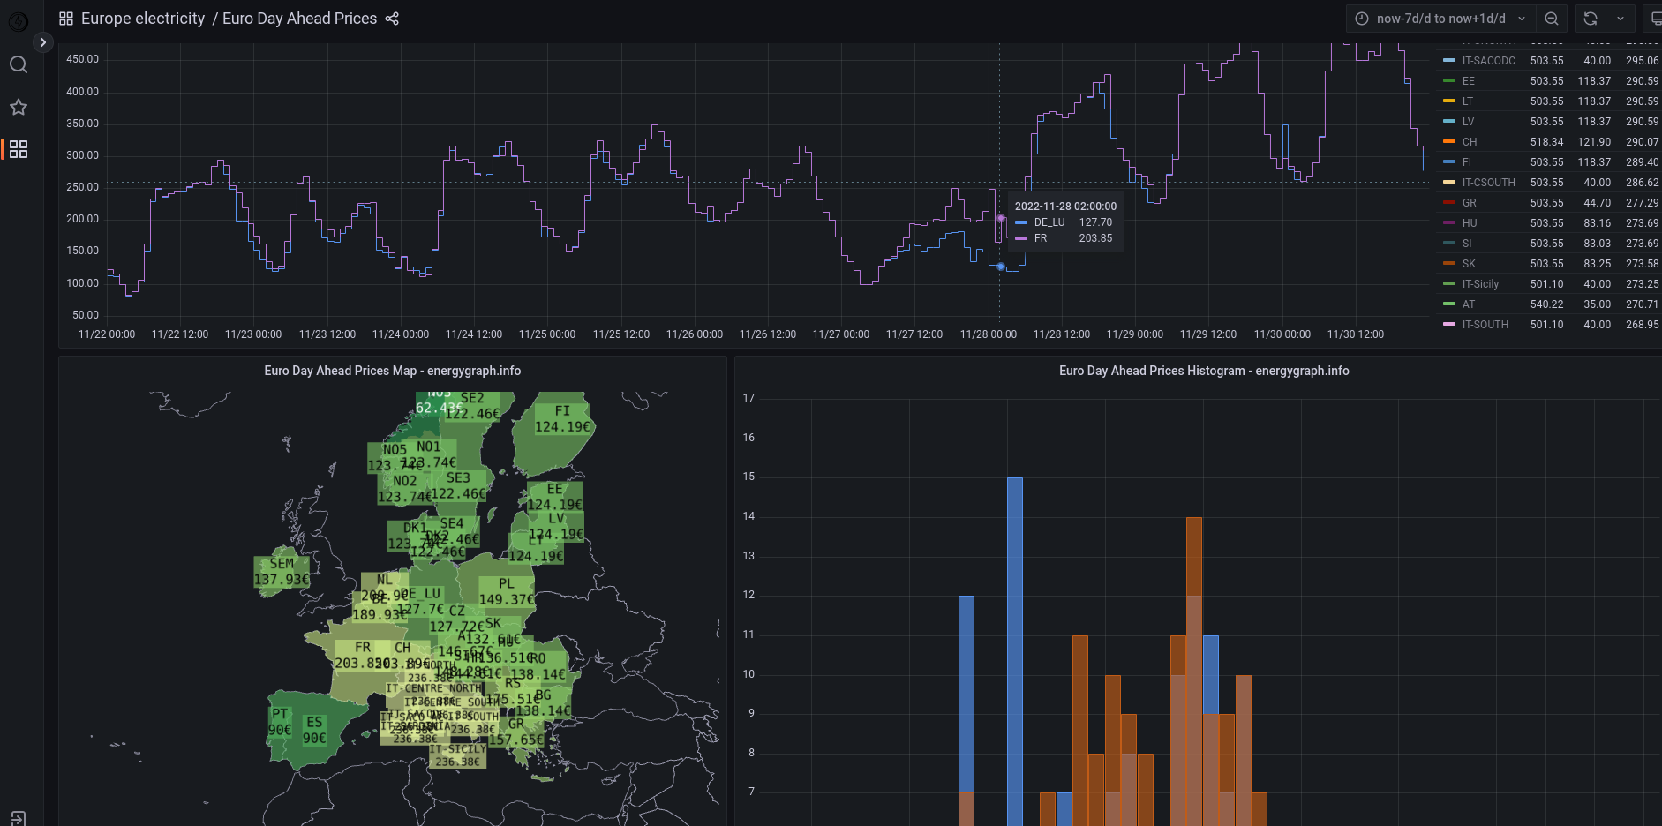This screenshot has width=1662, height=826.
Task: Open the now-7d/d time range picker
Action: 1440,19
